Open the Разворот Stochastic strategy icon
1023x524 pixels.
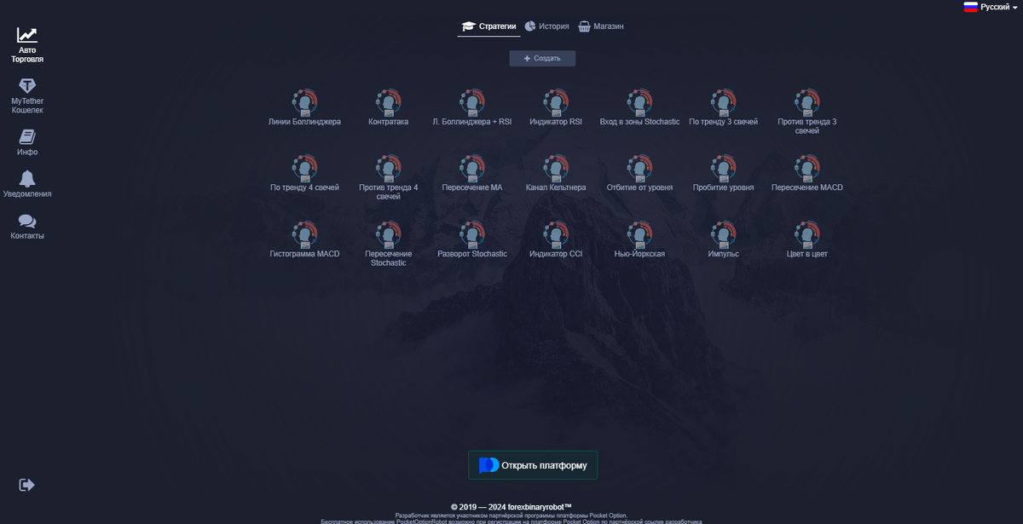[x=472, y=234]
